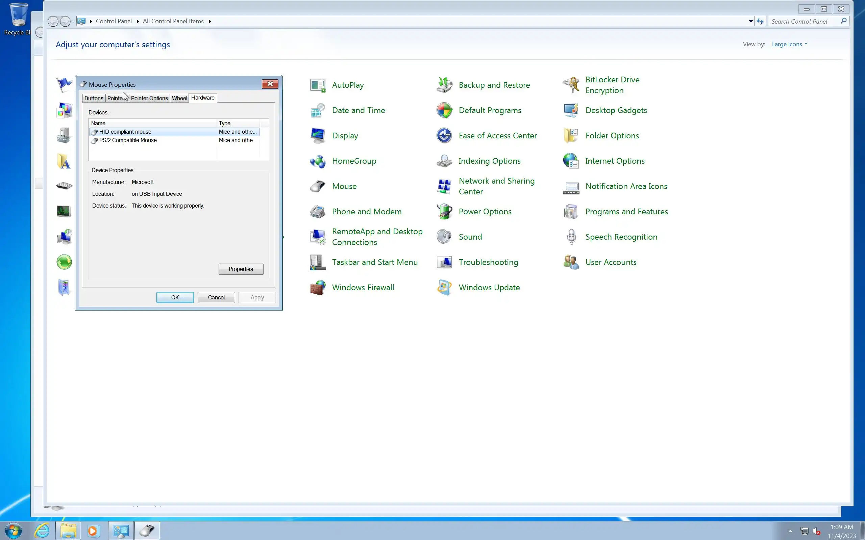Open Internet Explorer from the taskbar

(x=42, y=530)
